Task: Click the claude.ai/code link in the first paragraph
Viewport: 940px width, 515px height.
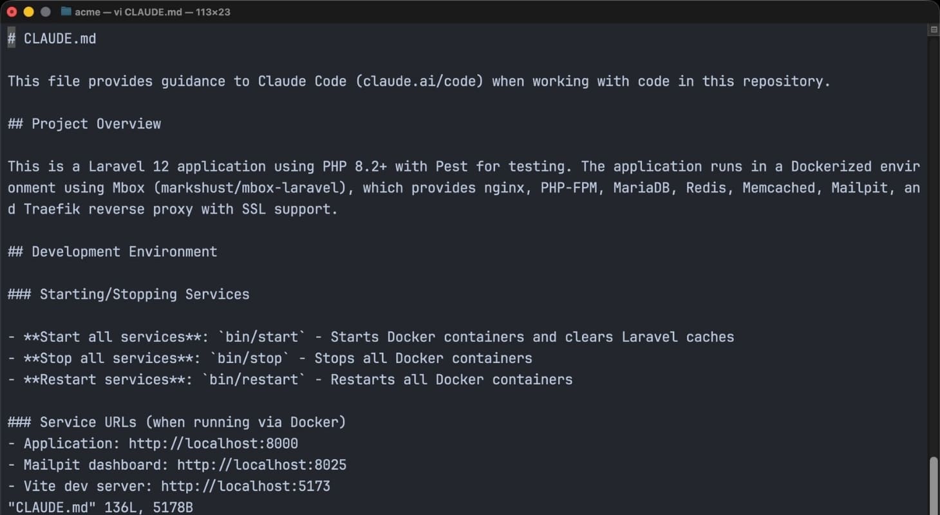Action: [419, 81]
